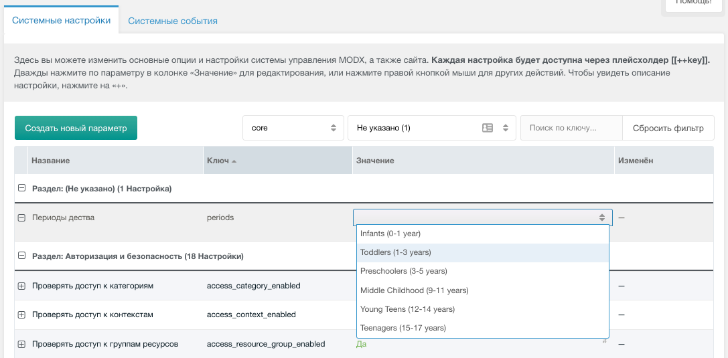Click sort arrow icon beside Ключ
Viewport: 728px width, 358px height.
[x=234, y=161]
